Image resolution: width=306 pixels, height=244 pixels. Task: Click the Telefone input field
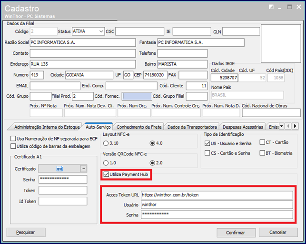tap(182, 53)
